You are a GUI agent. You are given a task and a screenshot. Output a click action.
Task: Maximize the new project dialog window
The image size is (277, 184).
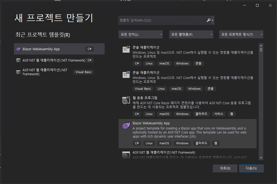[x=257, y=5]
